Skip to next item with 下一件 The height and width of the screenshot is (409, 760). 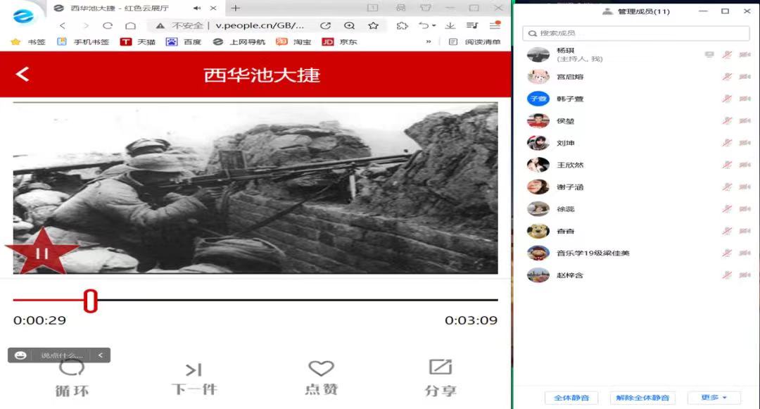click(x=194, y=370)
